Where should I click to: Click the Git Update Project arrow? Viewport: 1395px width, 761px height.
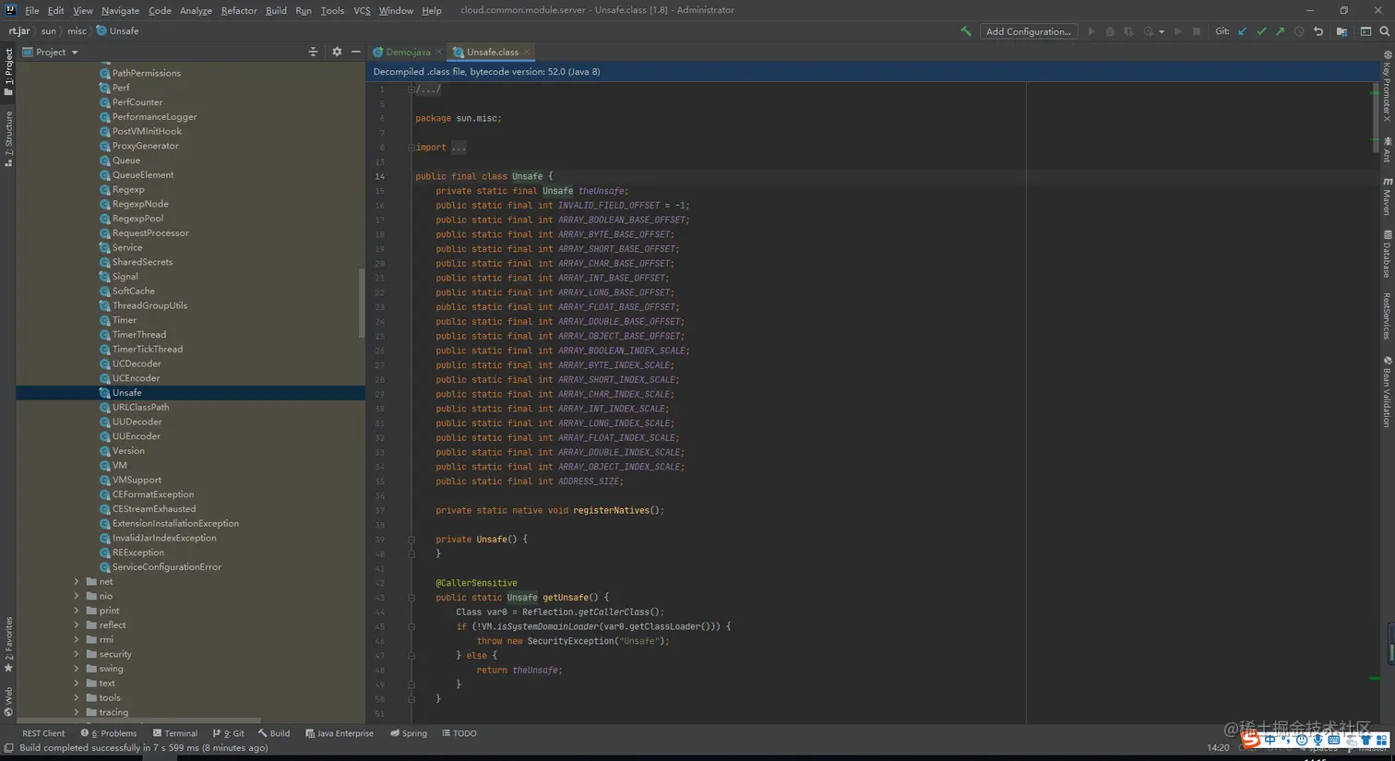(x=1243, y=31)
